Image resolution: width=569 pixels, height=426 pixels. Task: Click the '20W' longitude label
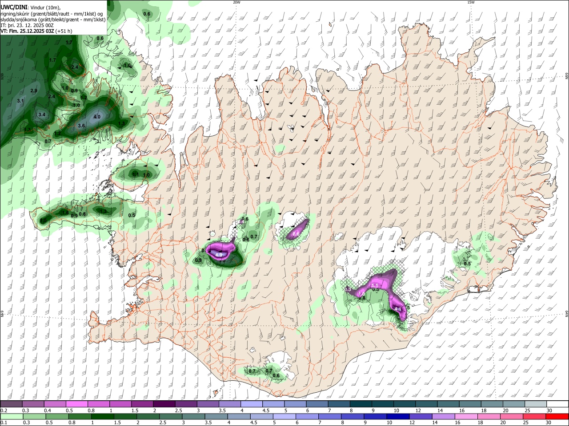pos(236,2)
